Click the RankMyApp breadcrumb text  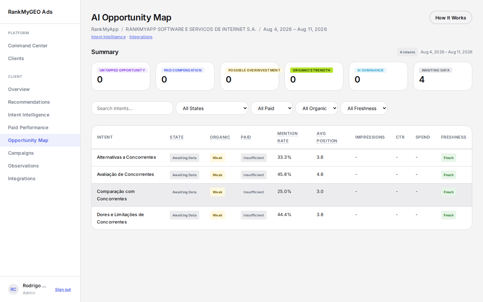105,29
